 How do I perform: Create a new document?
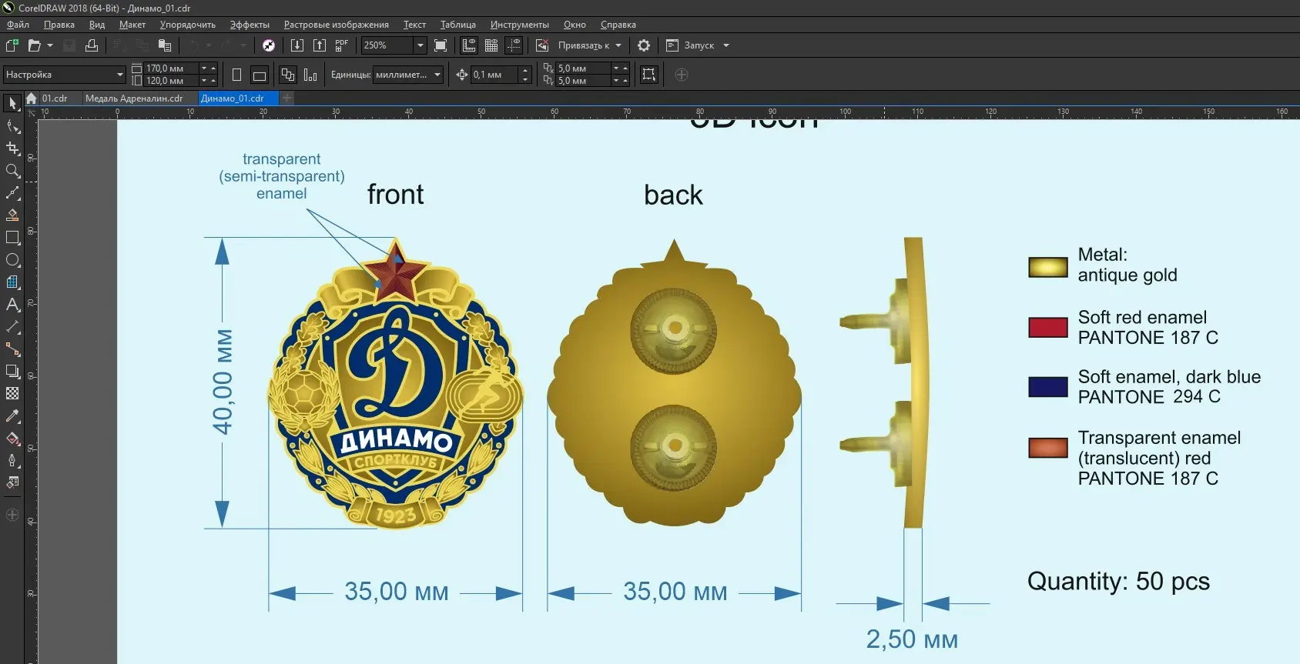coord(12,45)
